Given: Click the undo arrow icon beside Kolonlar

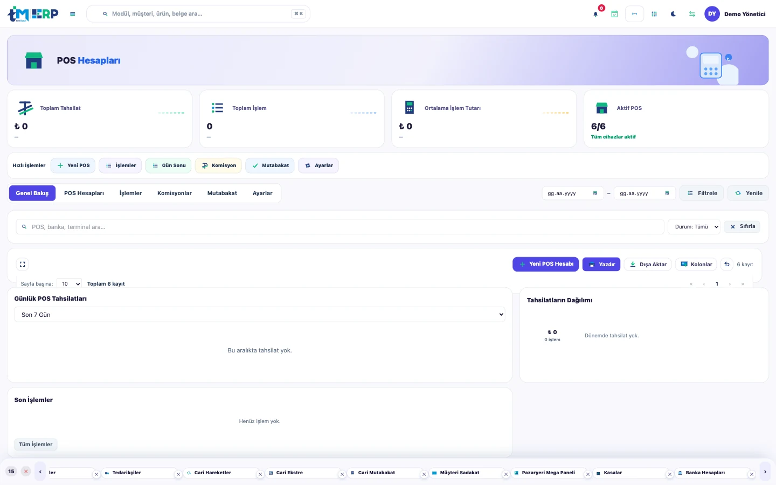Looking at the screenshot, I should point(727,264).
